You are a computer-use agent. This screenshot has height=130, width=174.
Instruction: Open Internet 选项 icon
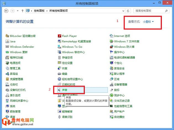pos(111,36)
